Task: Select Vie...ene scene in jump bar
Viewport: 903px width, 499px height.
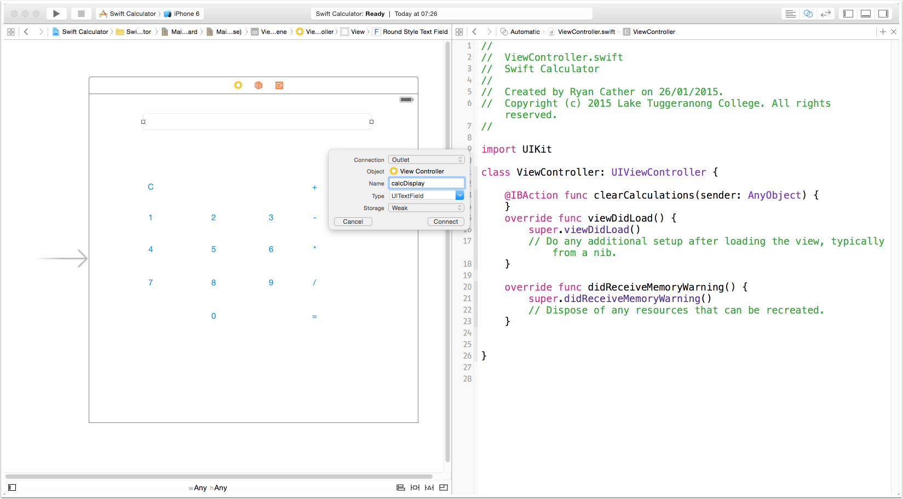Action: click(x=269, y=32)
